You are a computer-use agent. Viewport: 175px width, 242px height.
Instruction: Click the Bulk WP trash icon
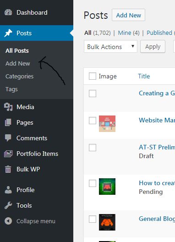(8, 169)
